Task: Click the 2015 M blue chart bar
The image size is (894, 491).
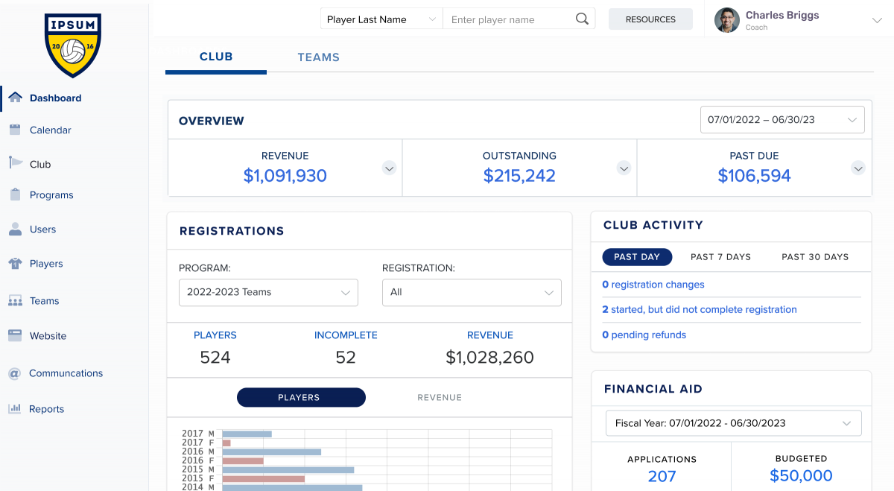Action: pos(288,469)
